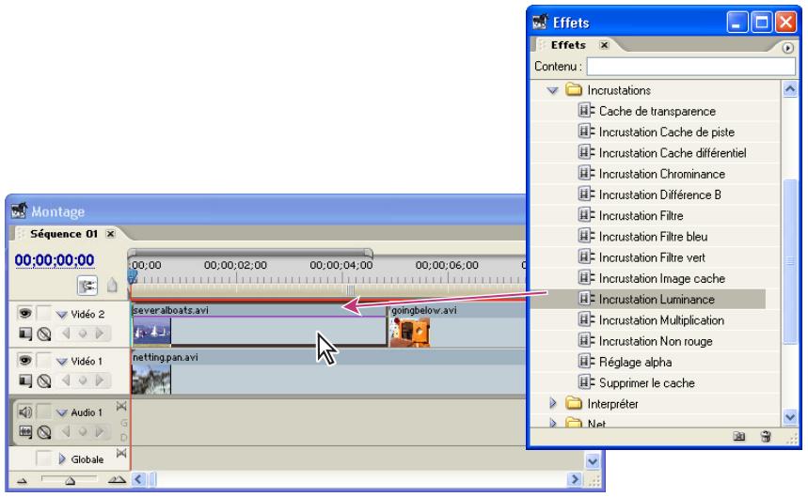Select the Séquence 01 tab
This screenshot has height=497, width=808.
(60, 231)
